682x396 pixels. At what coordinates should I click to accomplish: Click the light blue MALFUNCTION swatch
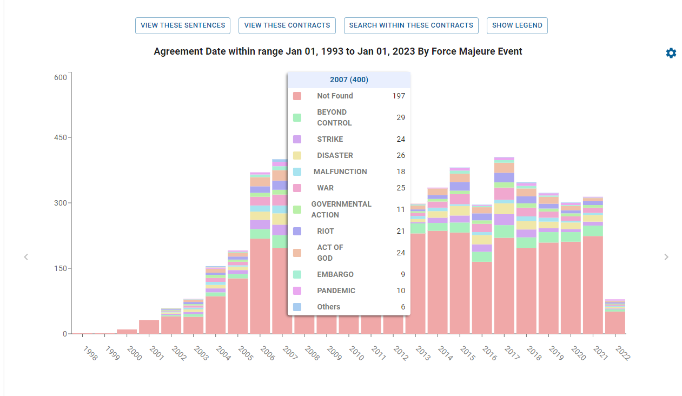[x=297, y=171]
